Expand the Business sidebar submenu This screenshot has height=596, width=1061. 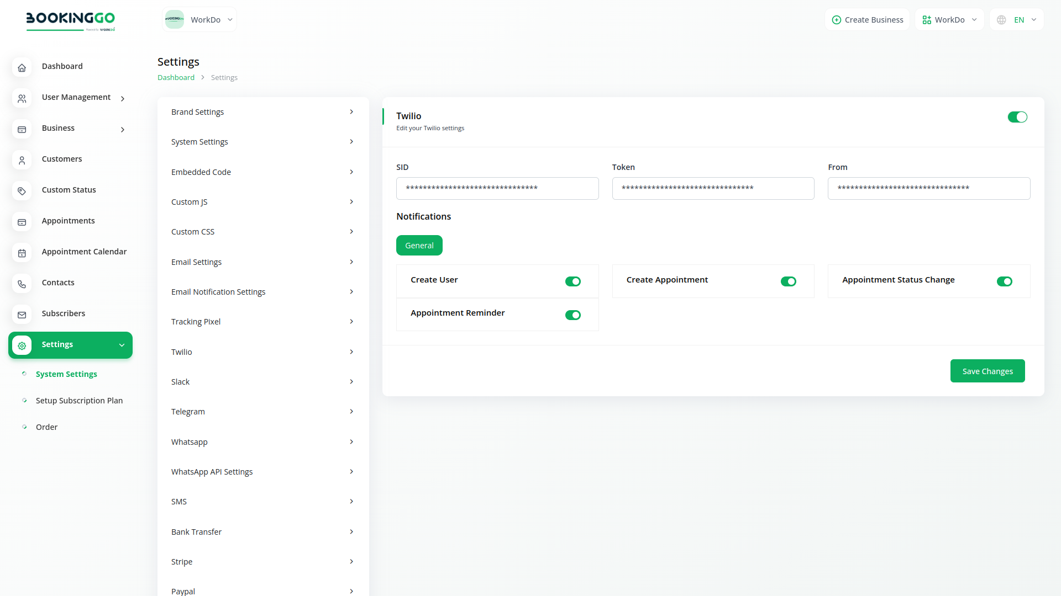coord(123,130)
